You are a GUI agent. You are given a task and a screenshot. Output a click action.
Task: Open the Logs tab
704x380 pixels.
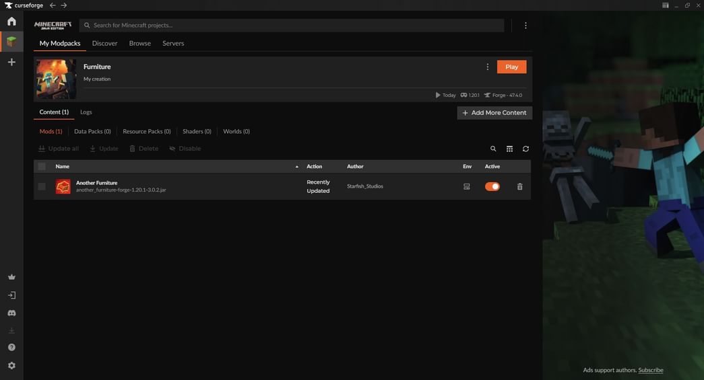tap(86, 112)
